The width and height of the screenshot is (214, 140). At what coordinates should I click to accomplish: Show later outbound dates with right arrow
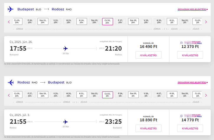(x=206, y=22)
